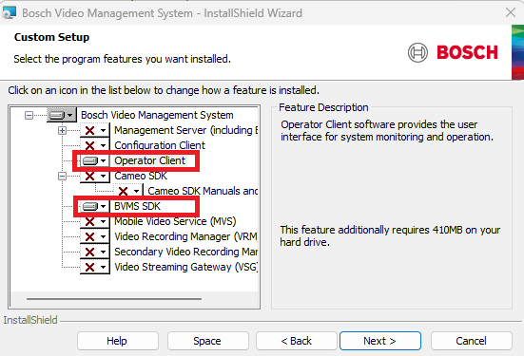Click the red X icon for Management Server
This screenshot has height=356, width=524.
pos(89,130)
